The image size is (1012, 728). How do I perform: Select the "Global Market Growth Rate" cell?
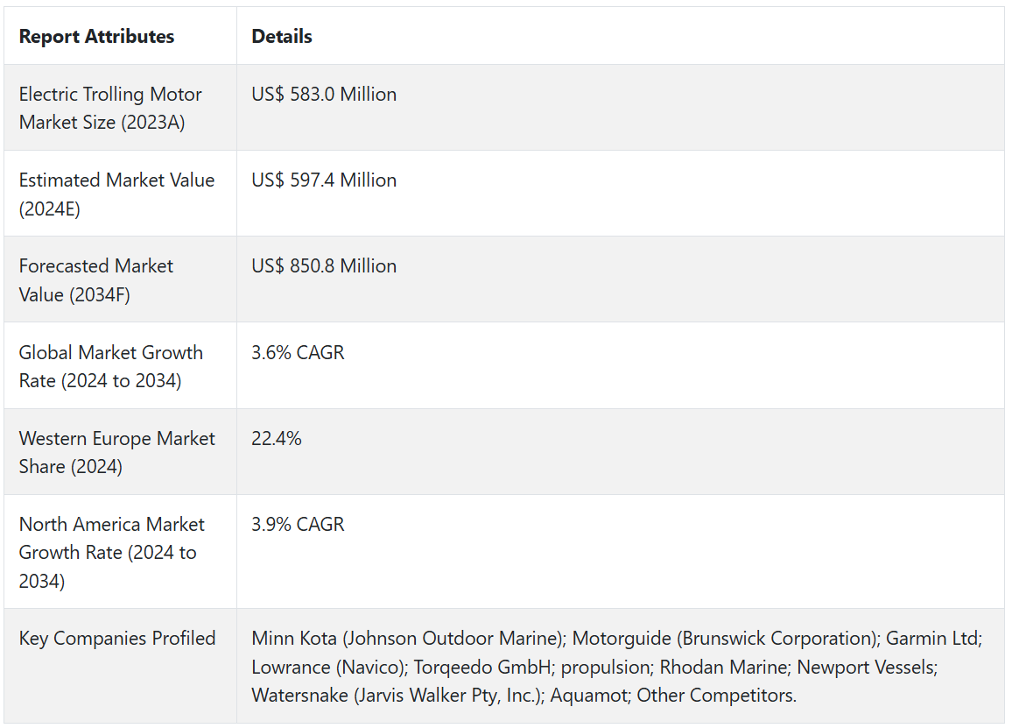[111, 366]
